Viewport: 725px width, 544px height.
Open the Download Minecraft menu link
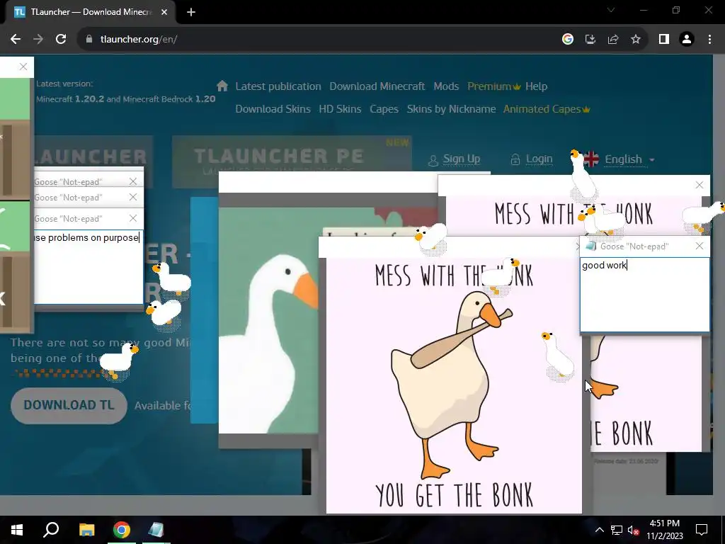point(377,86)
